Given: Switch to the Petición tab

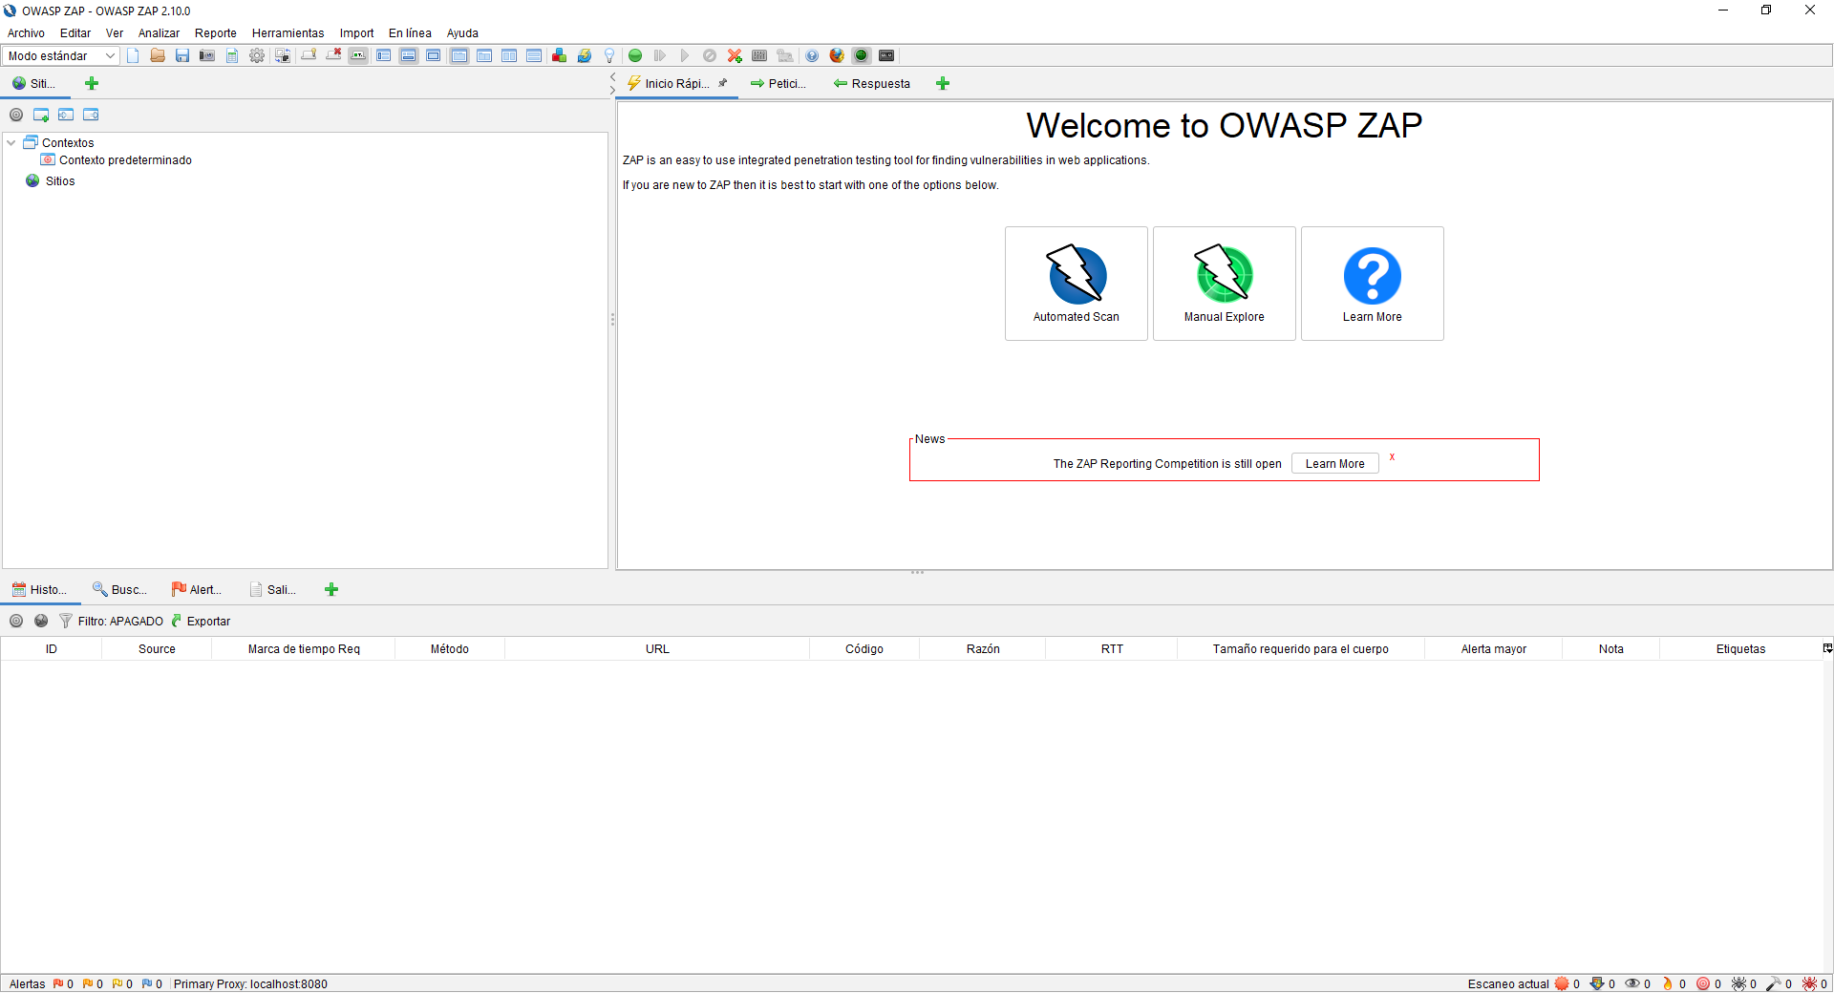Looking at the screenshot, I should pyautogui.click(x=778, y=84).
